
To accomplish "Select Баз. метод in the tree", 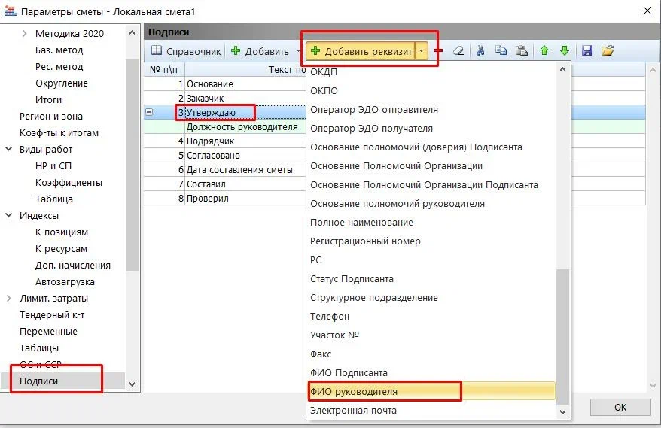I will [59, 50].
